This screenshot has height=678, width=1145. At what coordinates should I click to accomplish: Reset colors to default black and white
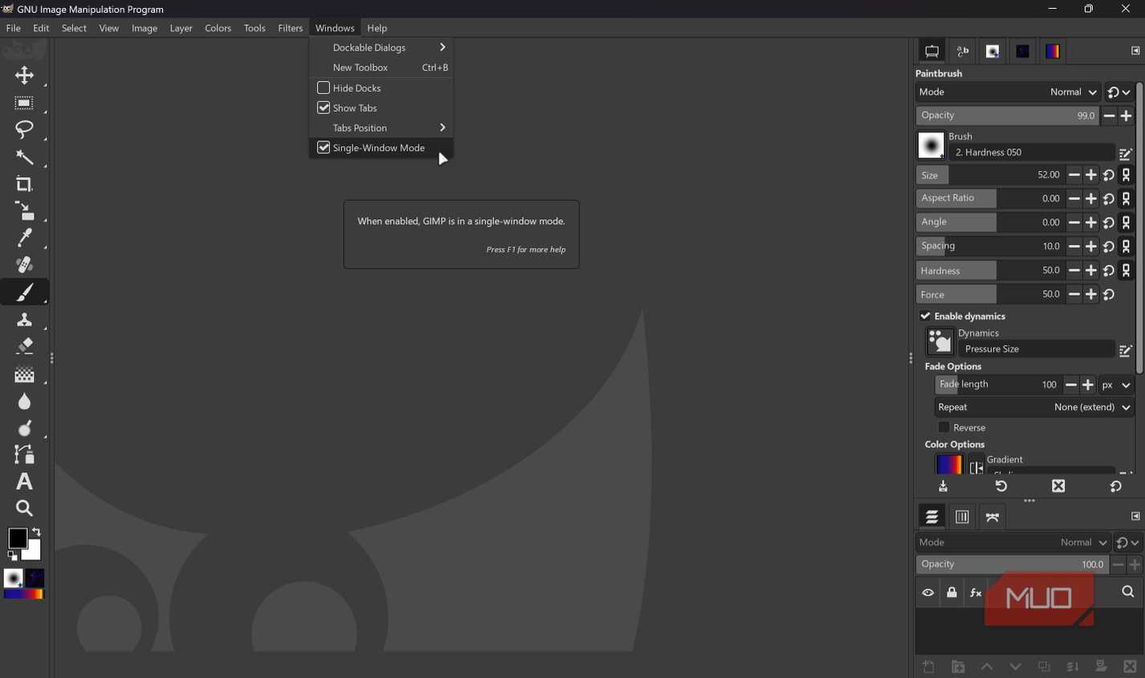[12, 555]
